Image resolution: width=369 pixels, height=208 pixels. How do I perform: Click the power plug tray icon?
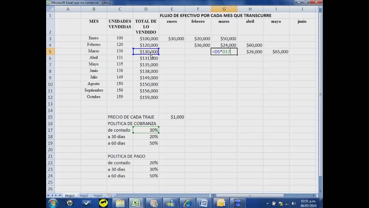pos(274,203)
